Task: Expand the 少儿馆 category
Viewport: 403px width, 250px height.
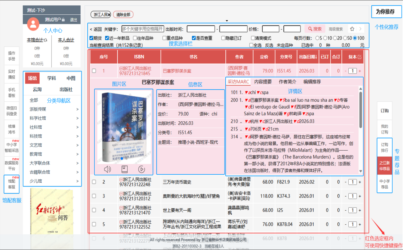Action: (x=77, y=181)
